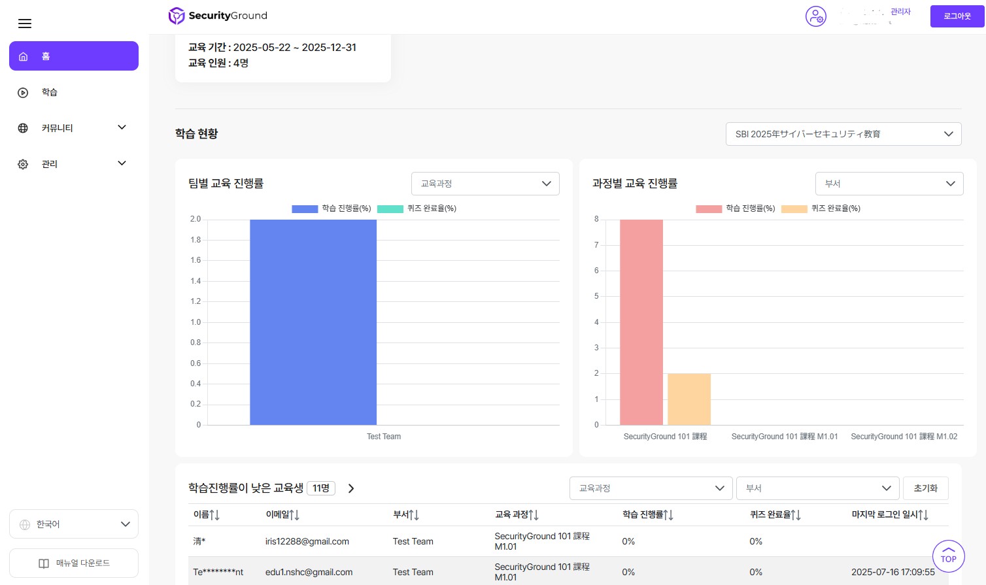The width and height of the screenshot is (986, 585).
Task: Click the 로그아웃 button
Action: (957, 16)
